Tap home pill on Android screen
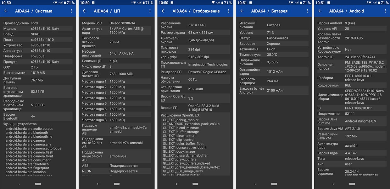 tap(352, 184)
